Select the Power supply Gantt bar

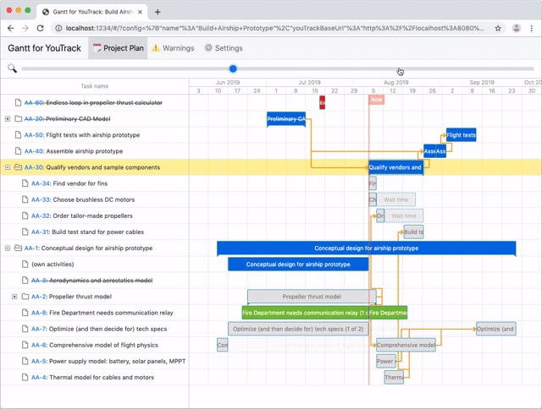coord(386,362)
